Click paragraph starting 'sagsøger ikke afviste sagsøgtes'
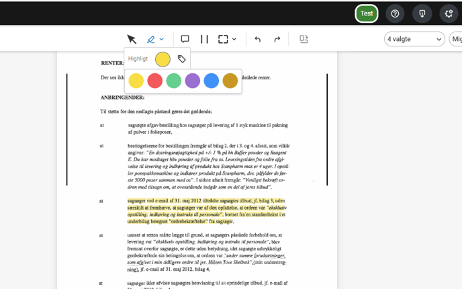The width and height of the screenshot is (462, 289). click(x=207, y=284)
